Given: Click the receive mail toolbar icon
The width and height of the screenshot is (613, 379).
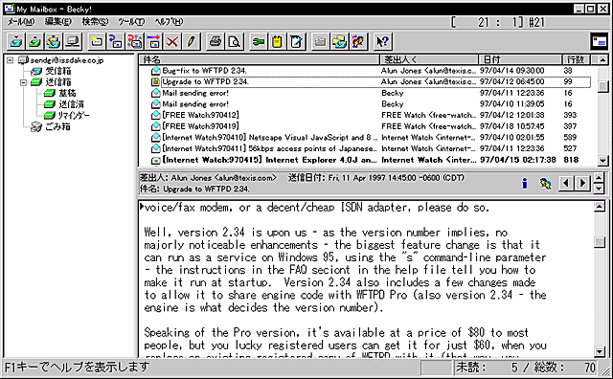Looking at the screenshot, I should click(x=16, y=41).
